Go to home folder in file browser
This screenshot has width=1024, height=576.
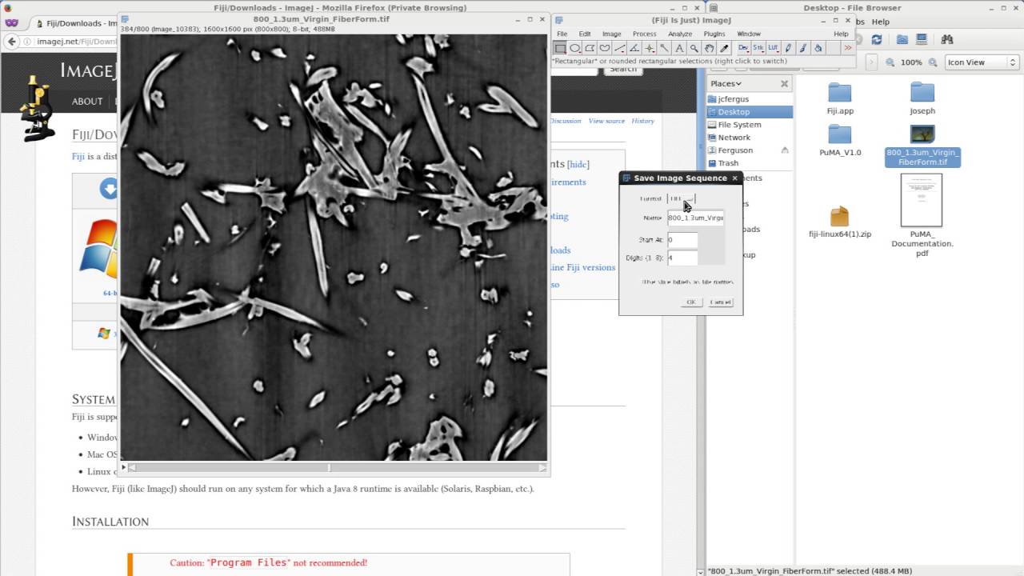(902, 39)
